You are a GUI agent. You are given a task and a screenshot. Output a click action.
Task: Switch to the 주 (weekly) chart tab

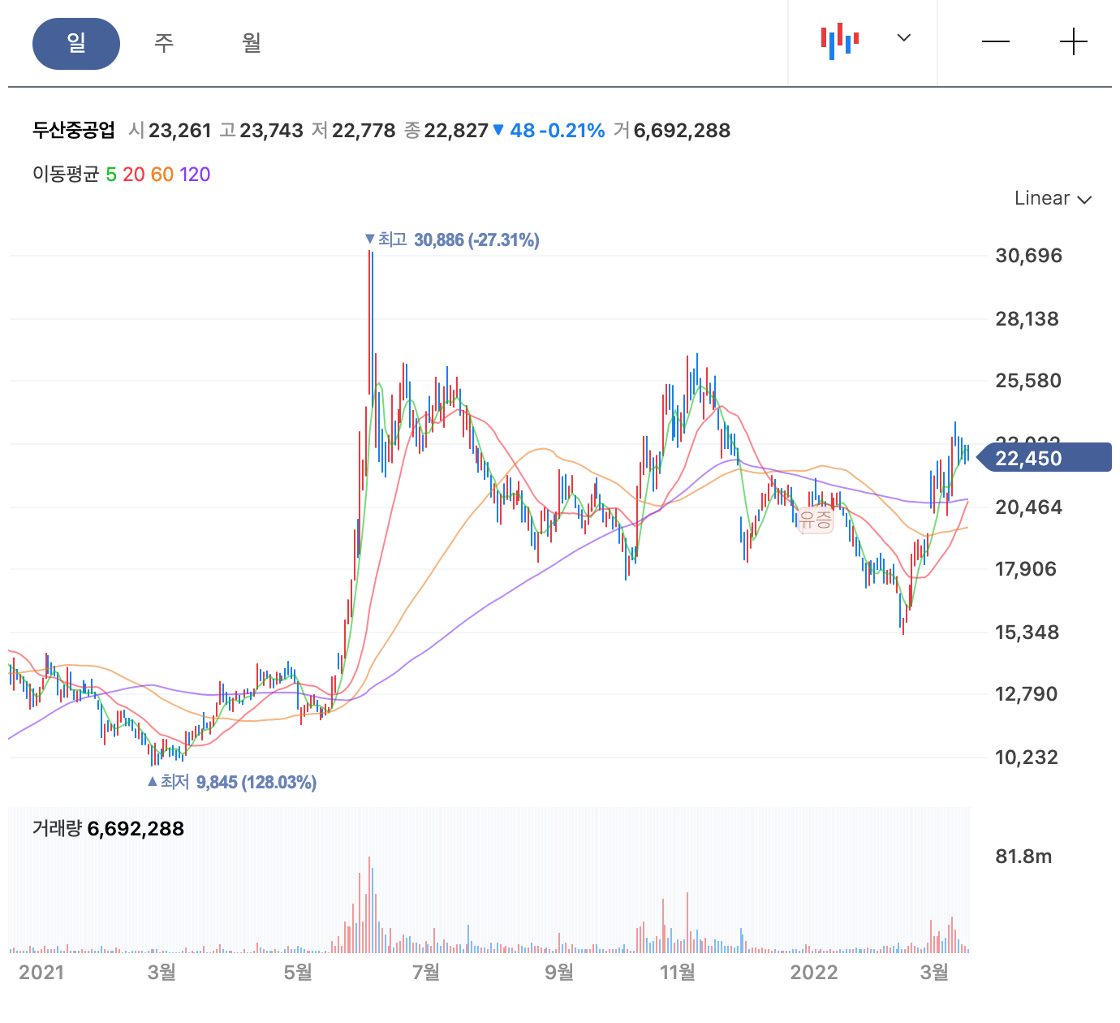pos(164,43)
